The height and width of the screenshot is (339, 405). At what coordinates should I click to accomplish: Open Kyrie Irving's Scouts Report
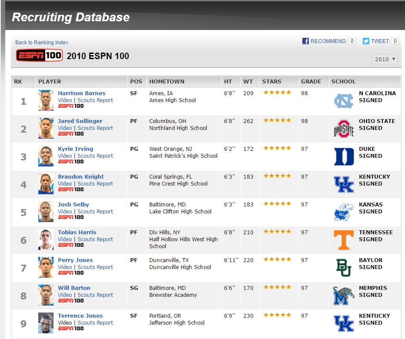point(95,156)
